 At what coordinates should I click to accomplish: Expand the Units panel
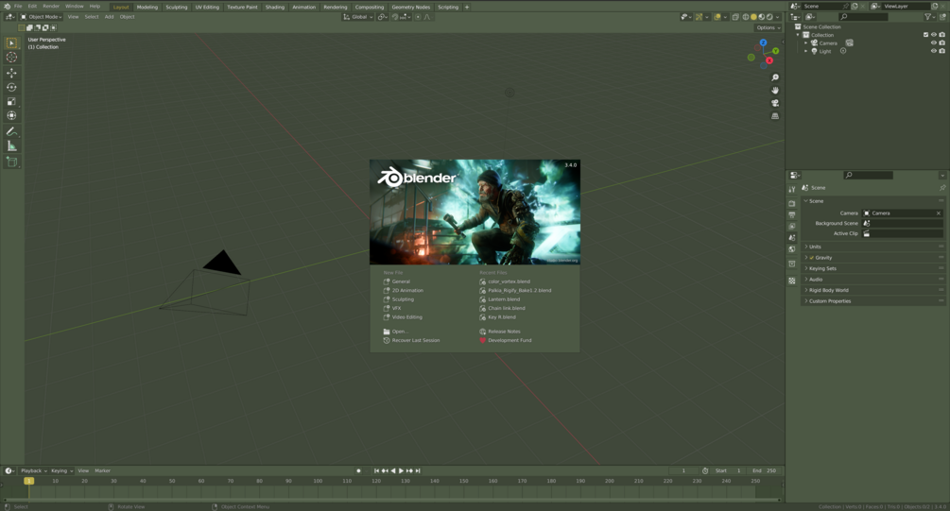[x=872, y=247]
